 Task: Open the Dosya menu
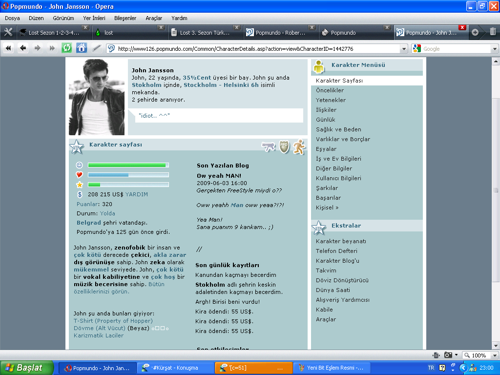click(x=12, y=18)
